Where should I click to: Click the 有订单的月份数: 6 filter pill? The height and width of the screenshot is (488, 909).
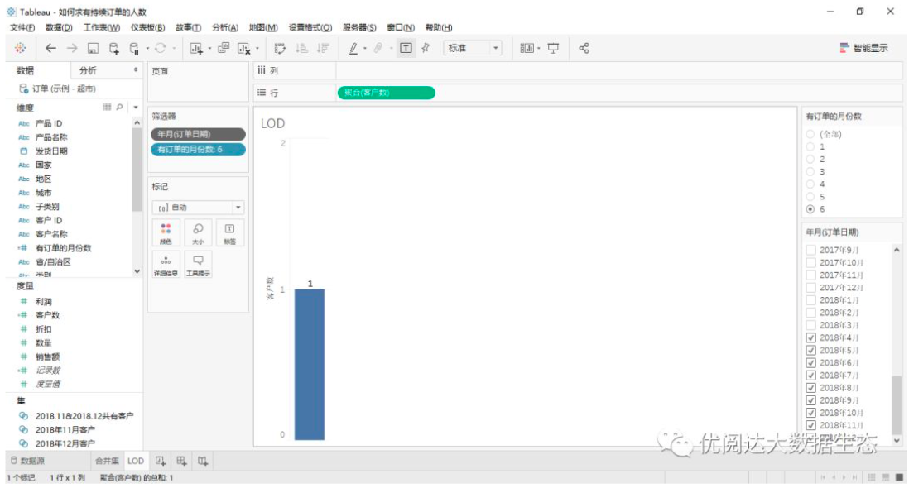[x=198, y=150]
